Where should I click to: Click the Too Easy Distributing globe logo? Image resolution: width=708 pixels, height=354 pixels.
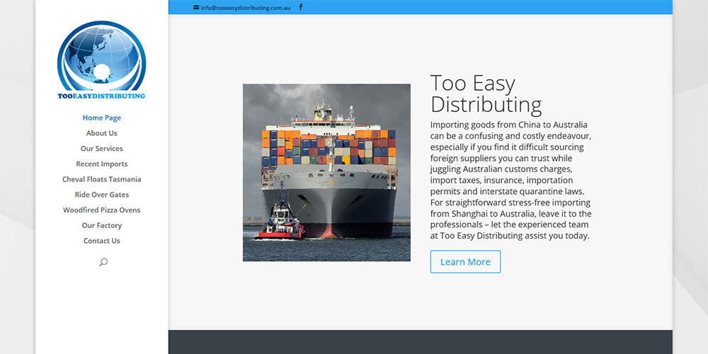(101, 60)
